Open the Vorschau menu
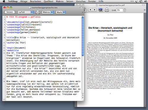This screenshot has width=148, height=110. [x=81, y=1]
